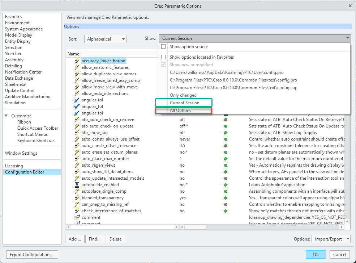Open the Environment category

click(17, 23)
